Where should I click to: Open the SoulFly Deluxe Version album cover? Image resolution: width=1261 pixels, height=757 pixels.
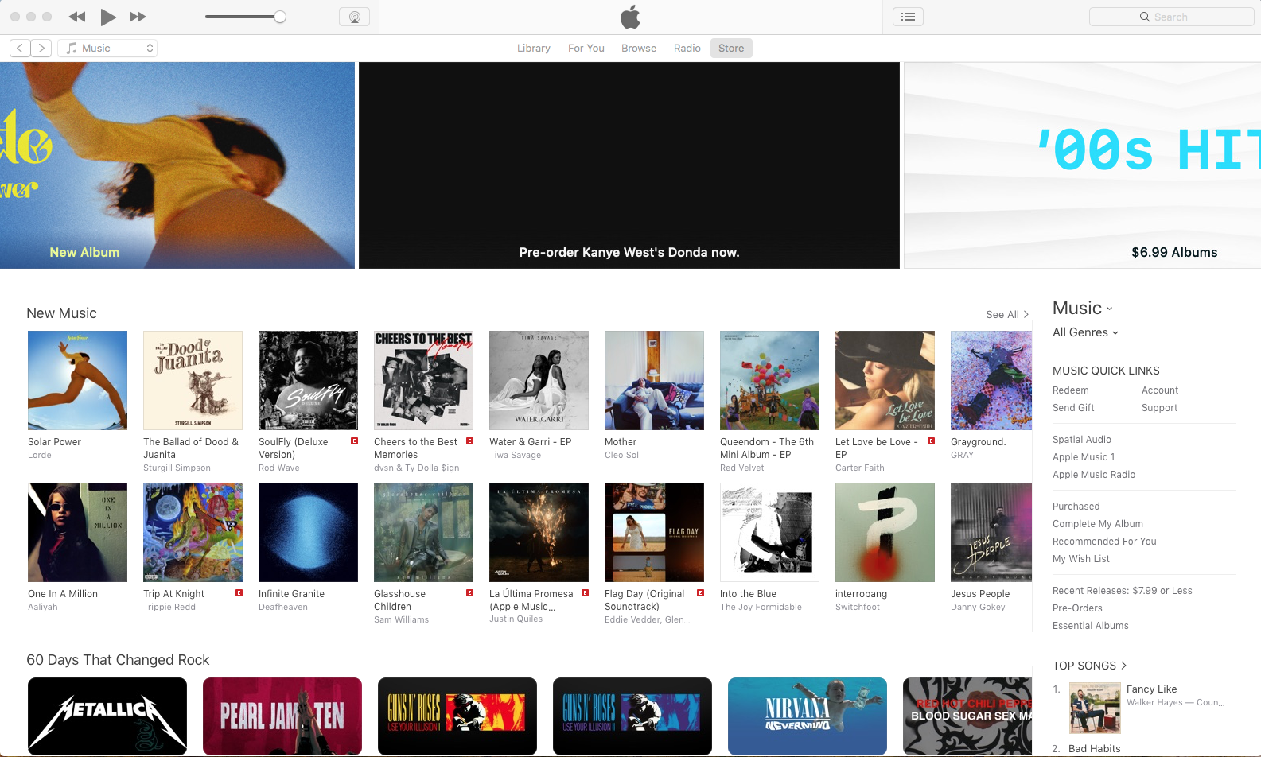308,380
